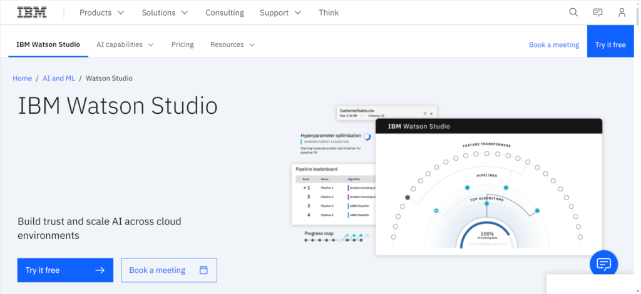Click the IBM logo
Screen dimensions: 641x294
[x=32, y=13]
